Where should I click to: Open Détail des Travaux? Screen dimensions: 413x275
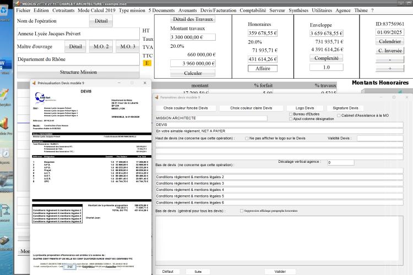[193, 19]
